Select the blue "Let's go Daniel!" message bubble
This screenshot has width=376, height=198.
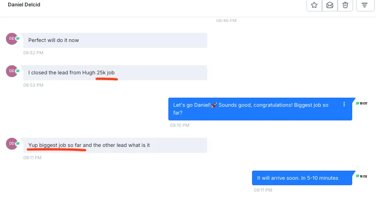260,109
